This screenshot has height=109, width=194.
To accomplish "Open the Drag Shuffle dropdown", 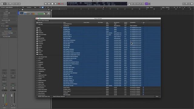I will (x=168, y=7).
